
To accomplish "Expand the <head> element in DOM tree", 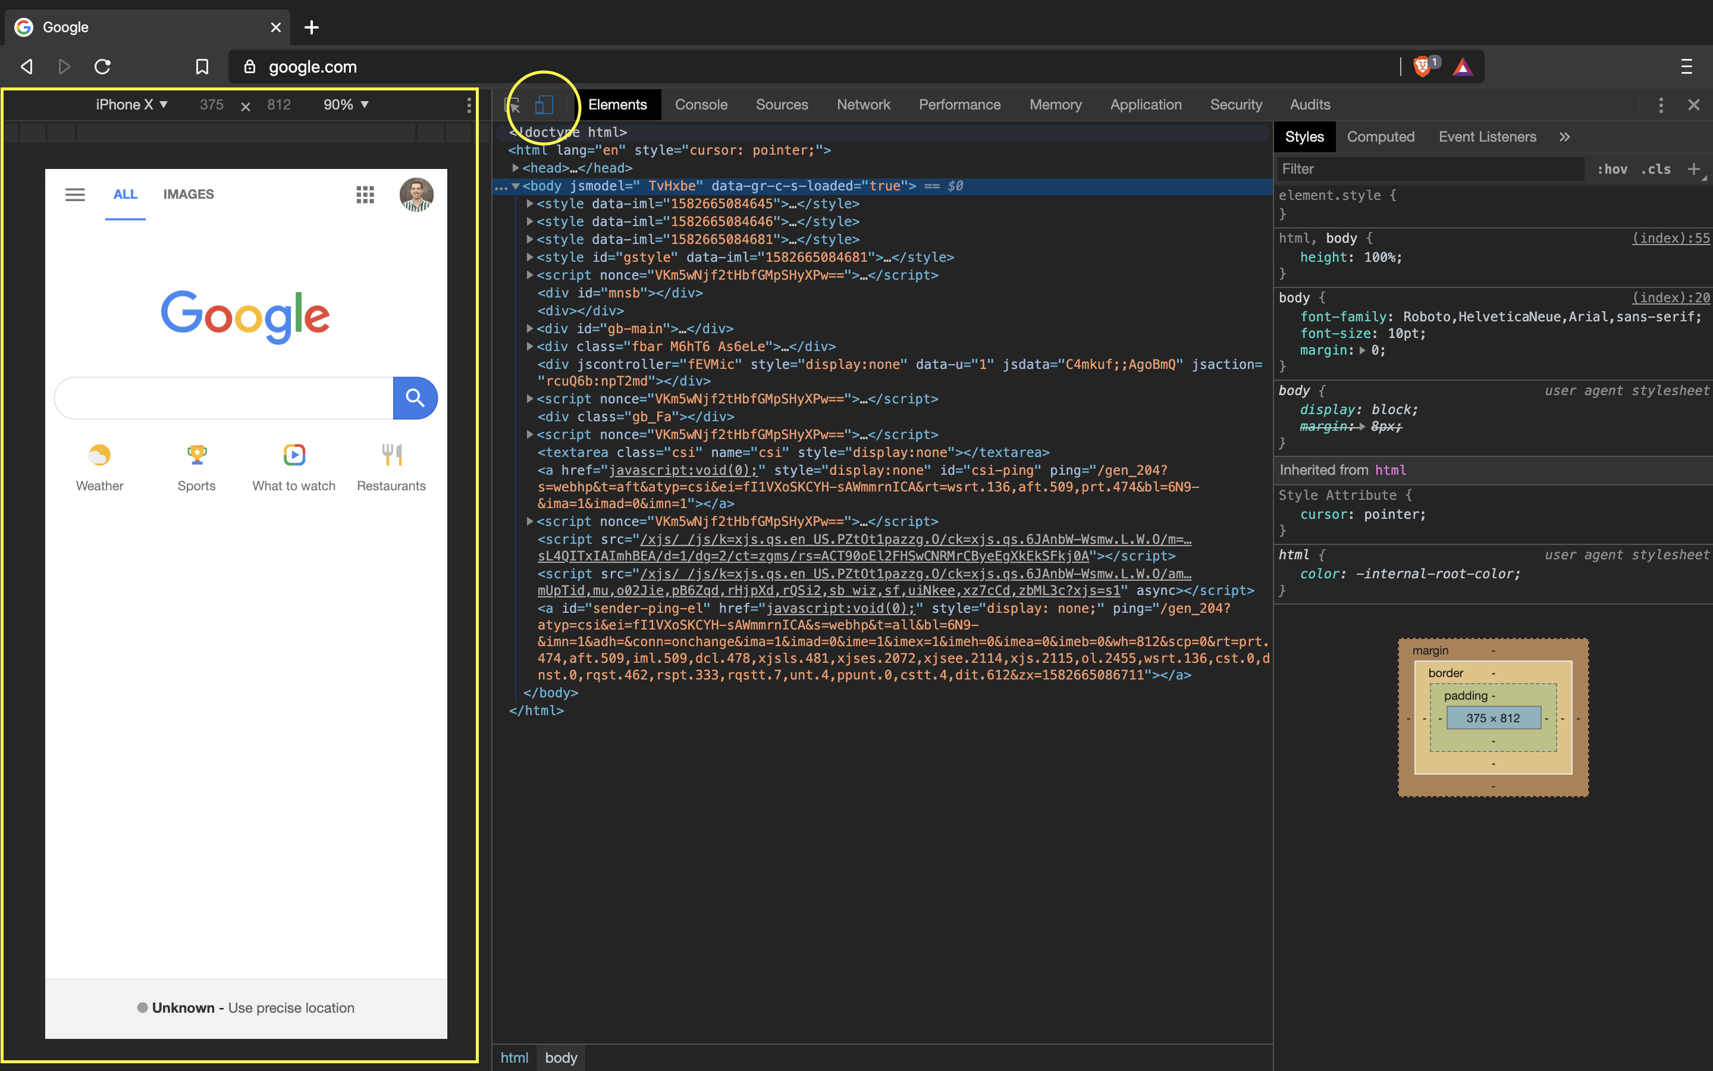I will pyautogui.click(x=515, y=168).
